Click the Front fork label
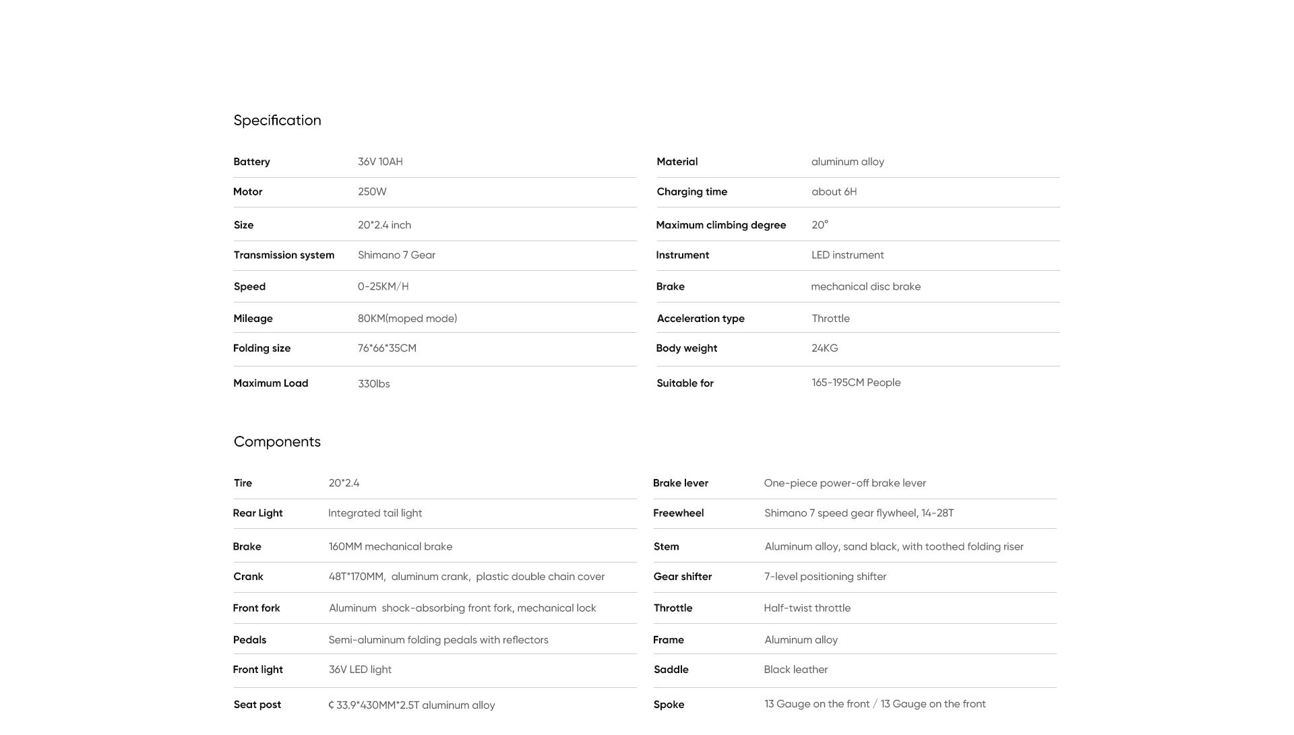The height and width of the screenshot is (735, 1294). pyautogui.click(x=256, y=608)
